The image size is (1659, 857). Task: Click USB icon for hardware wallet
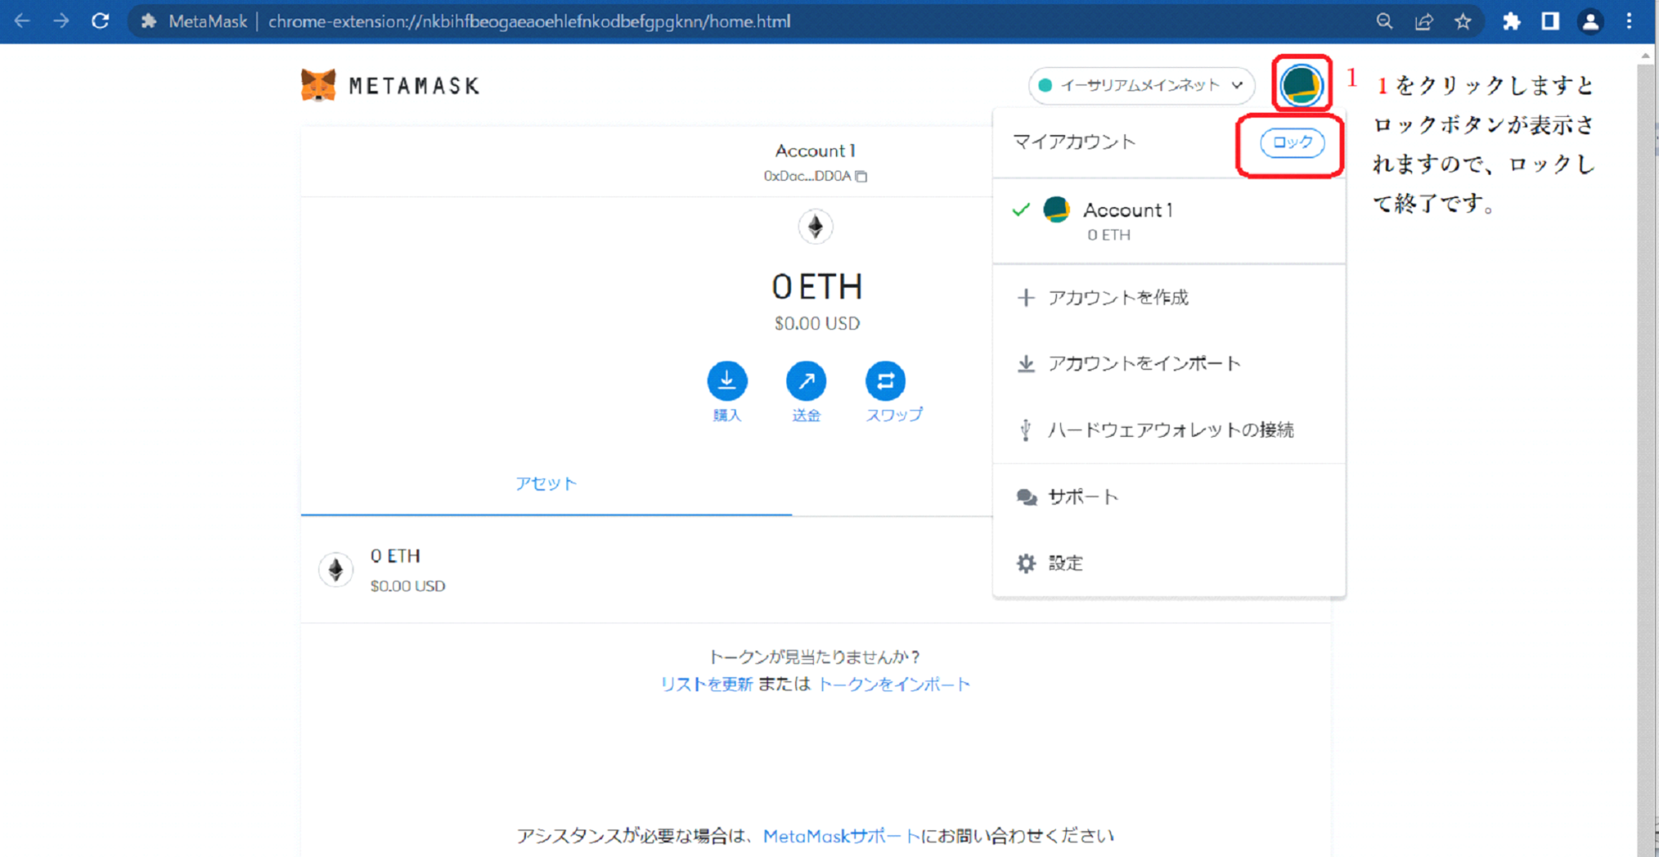click(1026, 430)
